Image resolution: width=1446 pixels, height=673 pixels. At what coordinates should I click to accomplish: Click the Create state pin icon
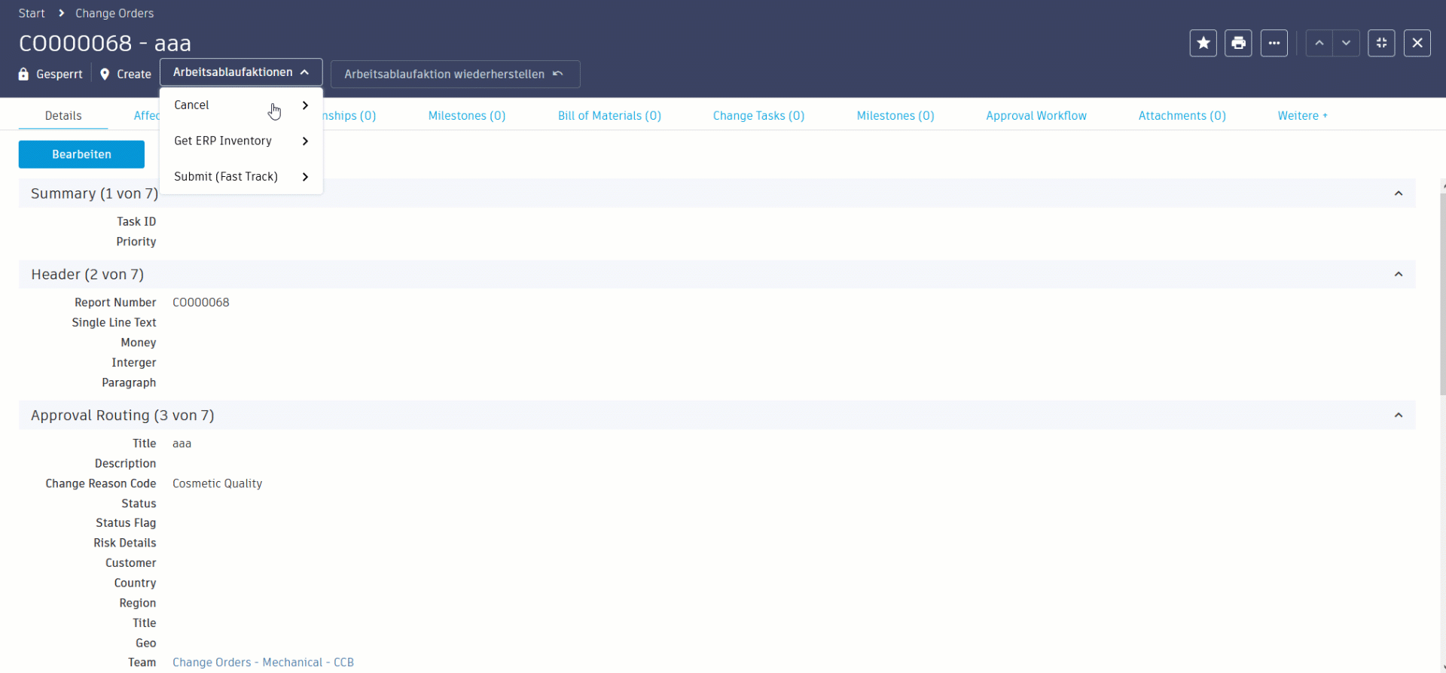105,74
